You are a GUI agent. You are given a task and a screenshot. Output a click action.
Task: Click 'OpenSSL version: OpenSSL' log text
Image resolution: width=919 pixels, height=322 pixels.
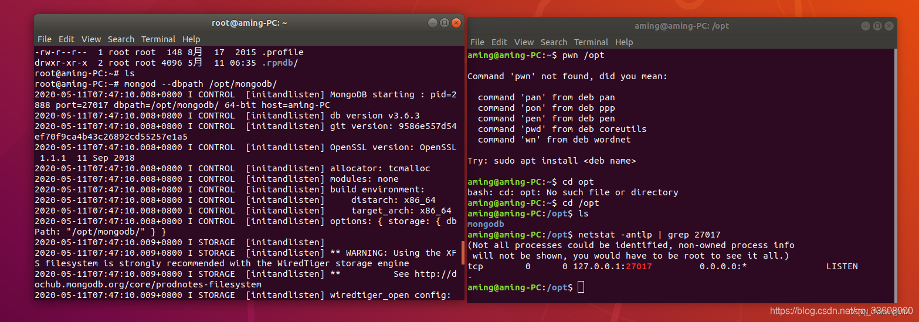coord(394,147)
